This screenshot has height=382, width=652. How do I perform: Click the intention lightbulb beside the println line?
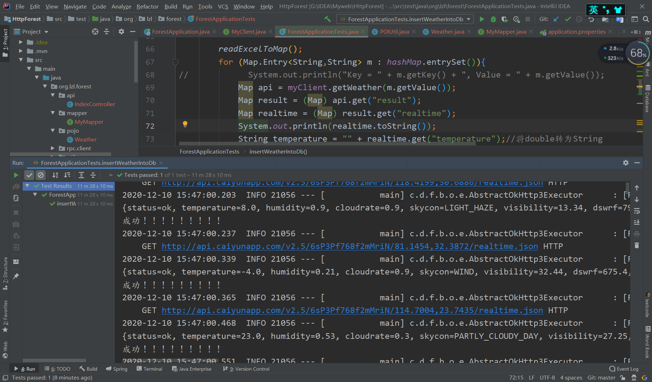185,124
